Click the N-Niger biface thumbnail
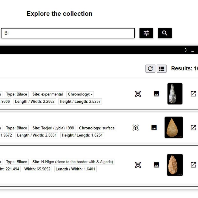 click(x=175, y=165)
